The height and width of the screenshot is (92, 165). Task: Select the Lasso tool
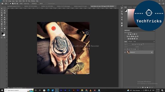[2, 11]
